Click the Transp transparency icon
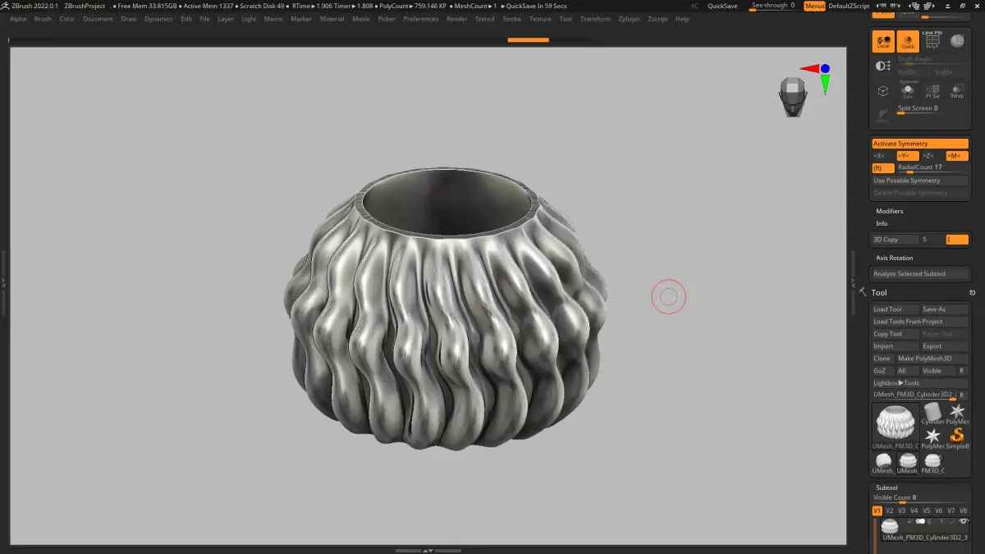Screen dimensions: 985x554 coord(956,92)
